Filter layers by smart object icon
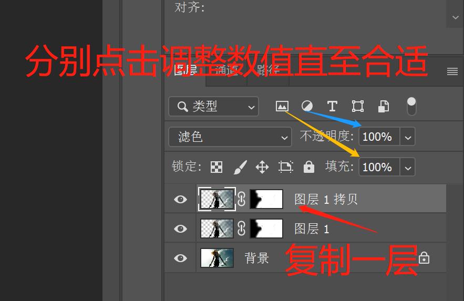Viewport: 464px width, 301px height. tap(384, 106)
